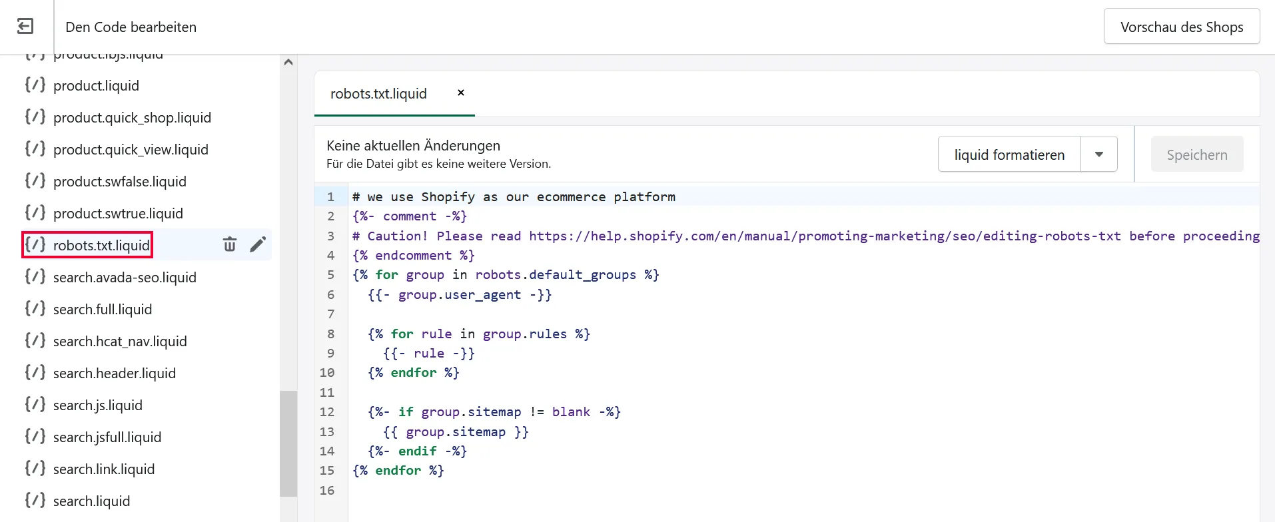Click liquid formatieren button
This screenshot has width=1275, height=522.
coord(1009,154)
